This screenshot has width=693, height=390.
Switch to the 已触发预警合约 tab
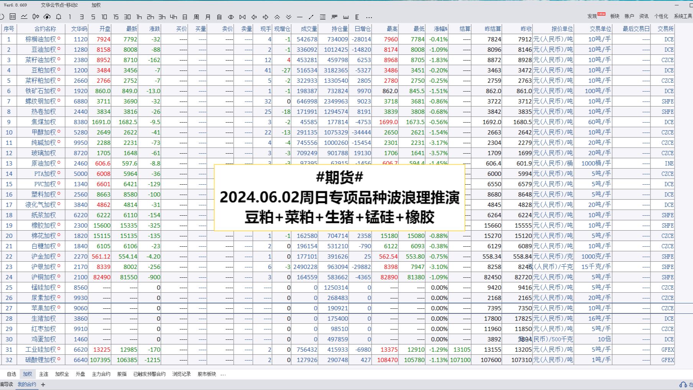(149, 374)
